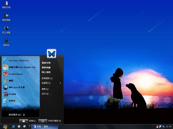
Task: Click the show desktop quick launch icon
Action: tap(25, 127)
